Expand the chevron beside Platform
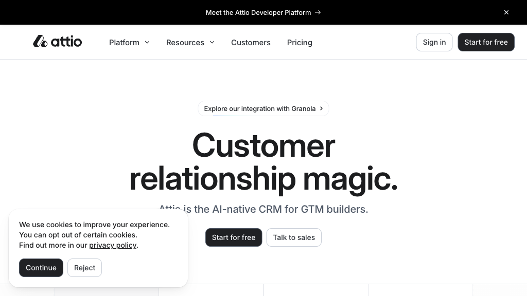Image resolution: width=527 pixels, height=296 pixels. pyautogui.click(x=147, y=42)
